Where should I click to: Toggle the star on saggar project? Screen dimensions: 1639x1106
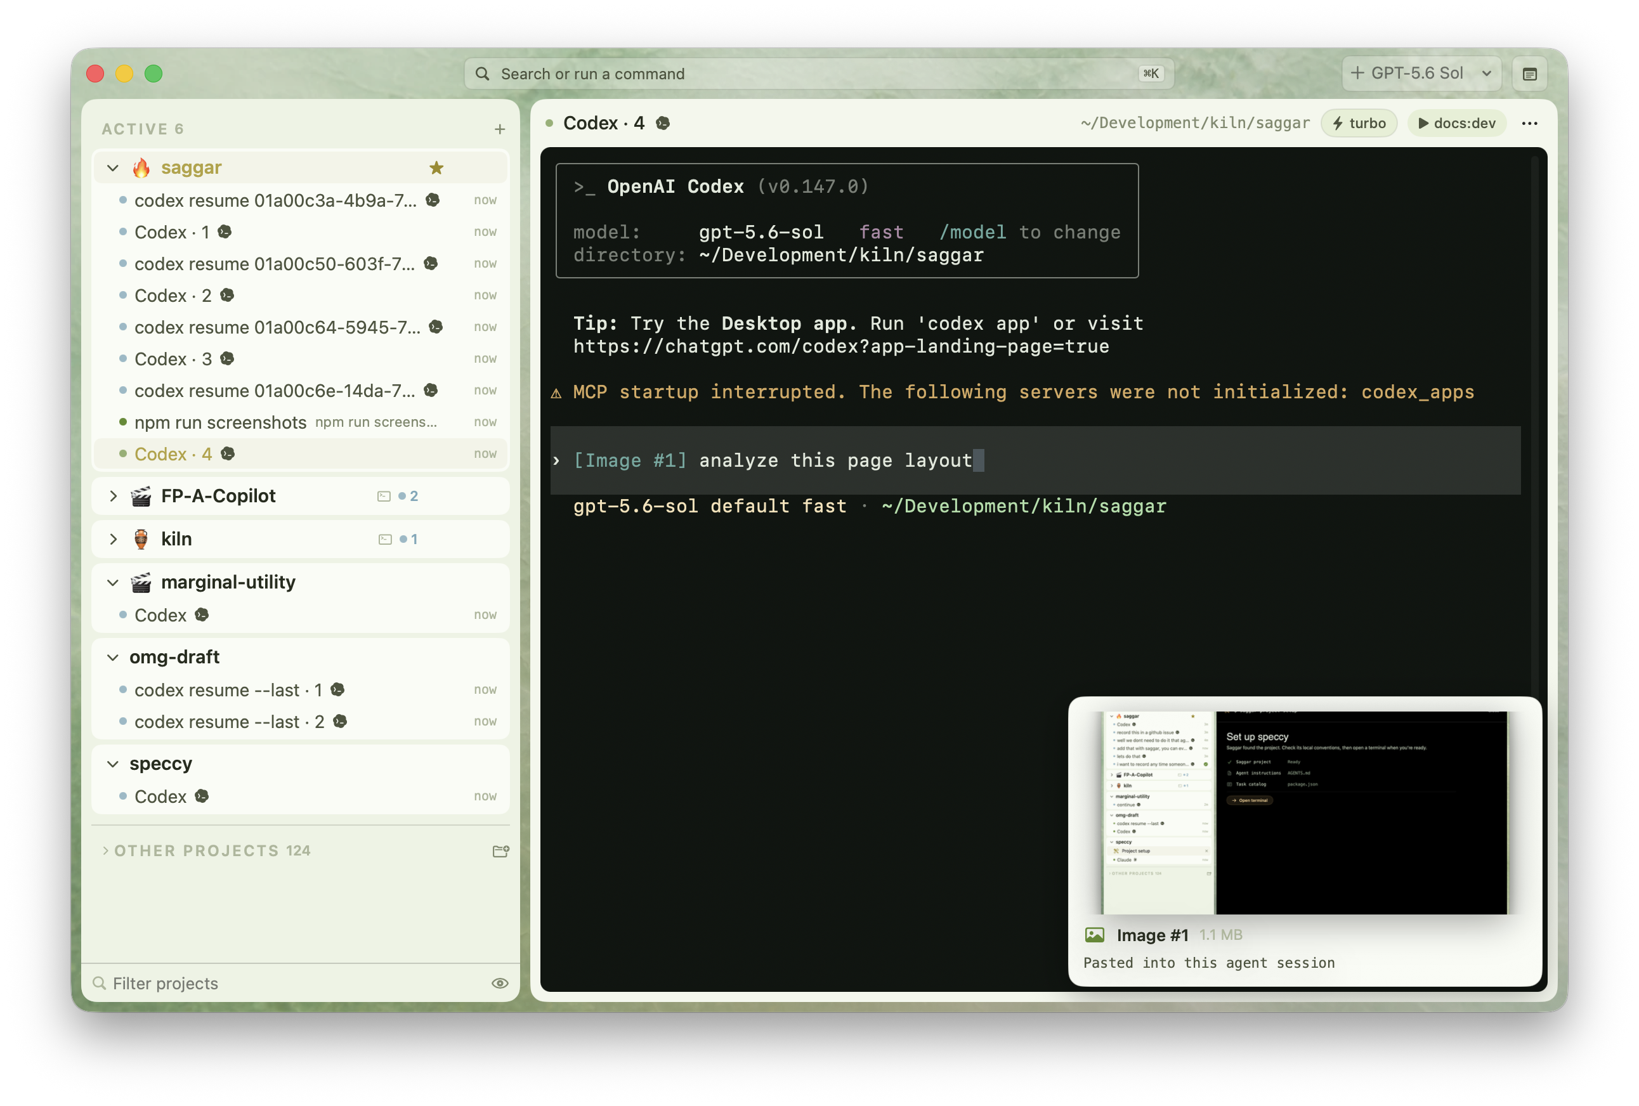tap(436, 168)
